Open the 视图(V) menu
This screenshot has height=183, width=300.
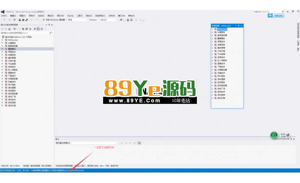(x=22, y=16)
